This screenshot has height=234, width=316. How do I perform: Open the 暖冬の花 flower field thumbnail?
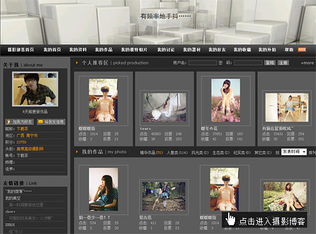pyautogui.click(x=226, y=101)
